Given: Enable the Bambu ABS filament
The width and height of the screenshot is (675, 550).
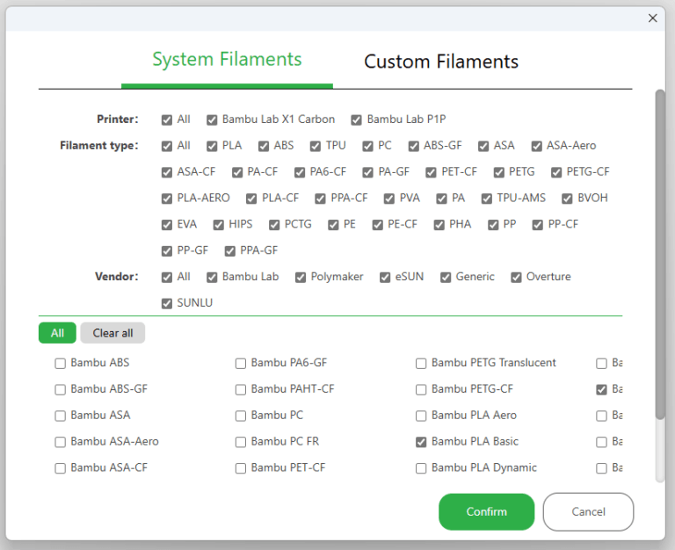Looking at the screenshot, I should point(61,363).
